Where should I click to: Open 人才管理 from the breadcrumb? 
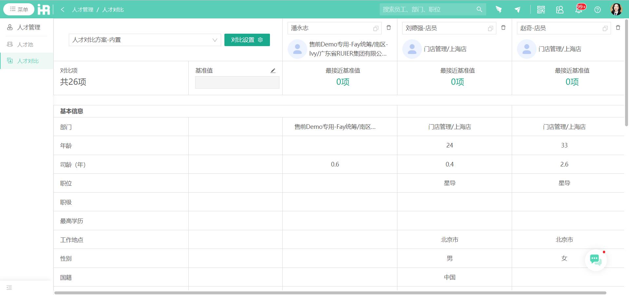click(x=83, y=9)
